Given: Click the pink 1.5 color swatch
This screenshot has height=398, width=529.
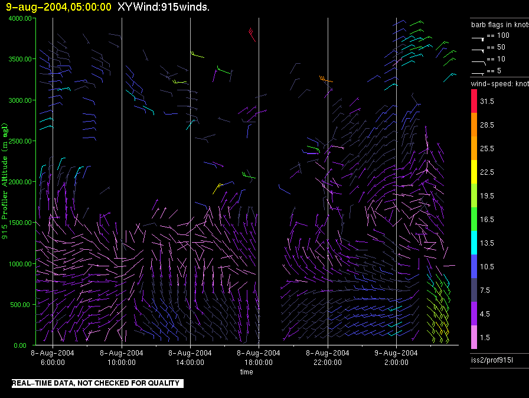Looking at the screenshot, I should [474, 337].
